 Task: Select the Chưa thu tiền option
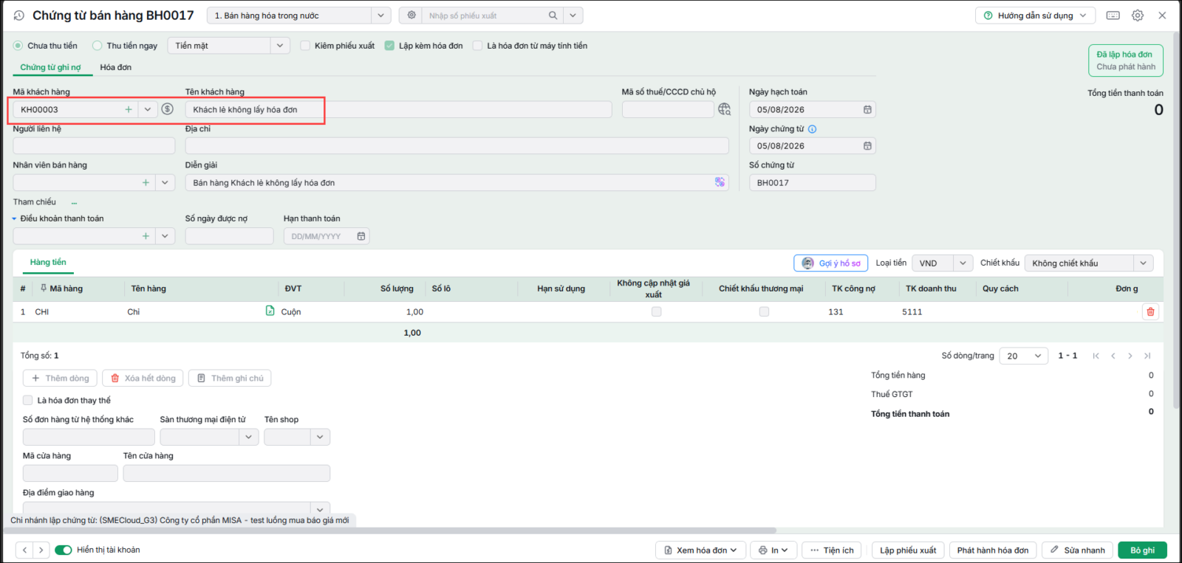point(18,46)
